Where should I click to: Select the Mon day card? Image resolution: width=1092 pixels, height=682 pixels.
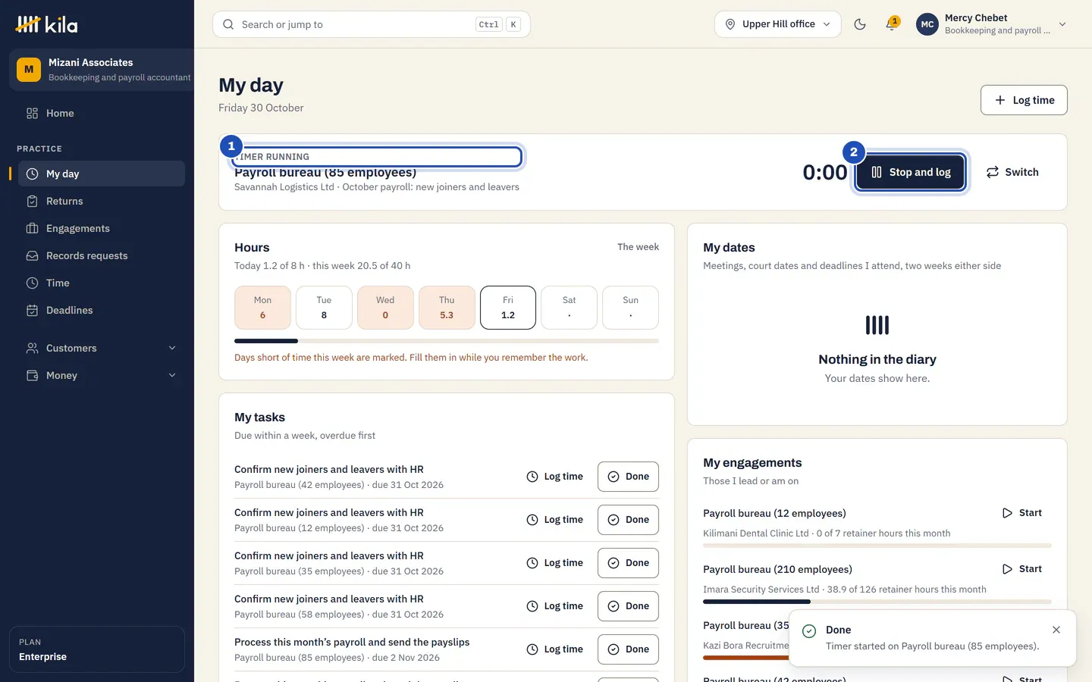coord(262,308)
